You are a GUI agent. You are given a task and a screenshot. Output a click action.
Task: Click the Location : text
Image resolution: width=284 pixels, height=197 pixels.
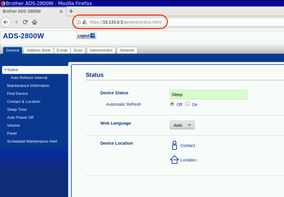coord(189,160)
